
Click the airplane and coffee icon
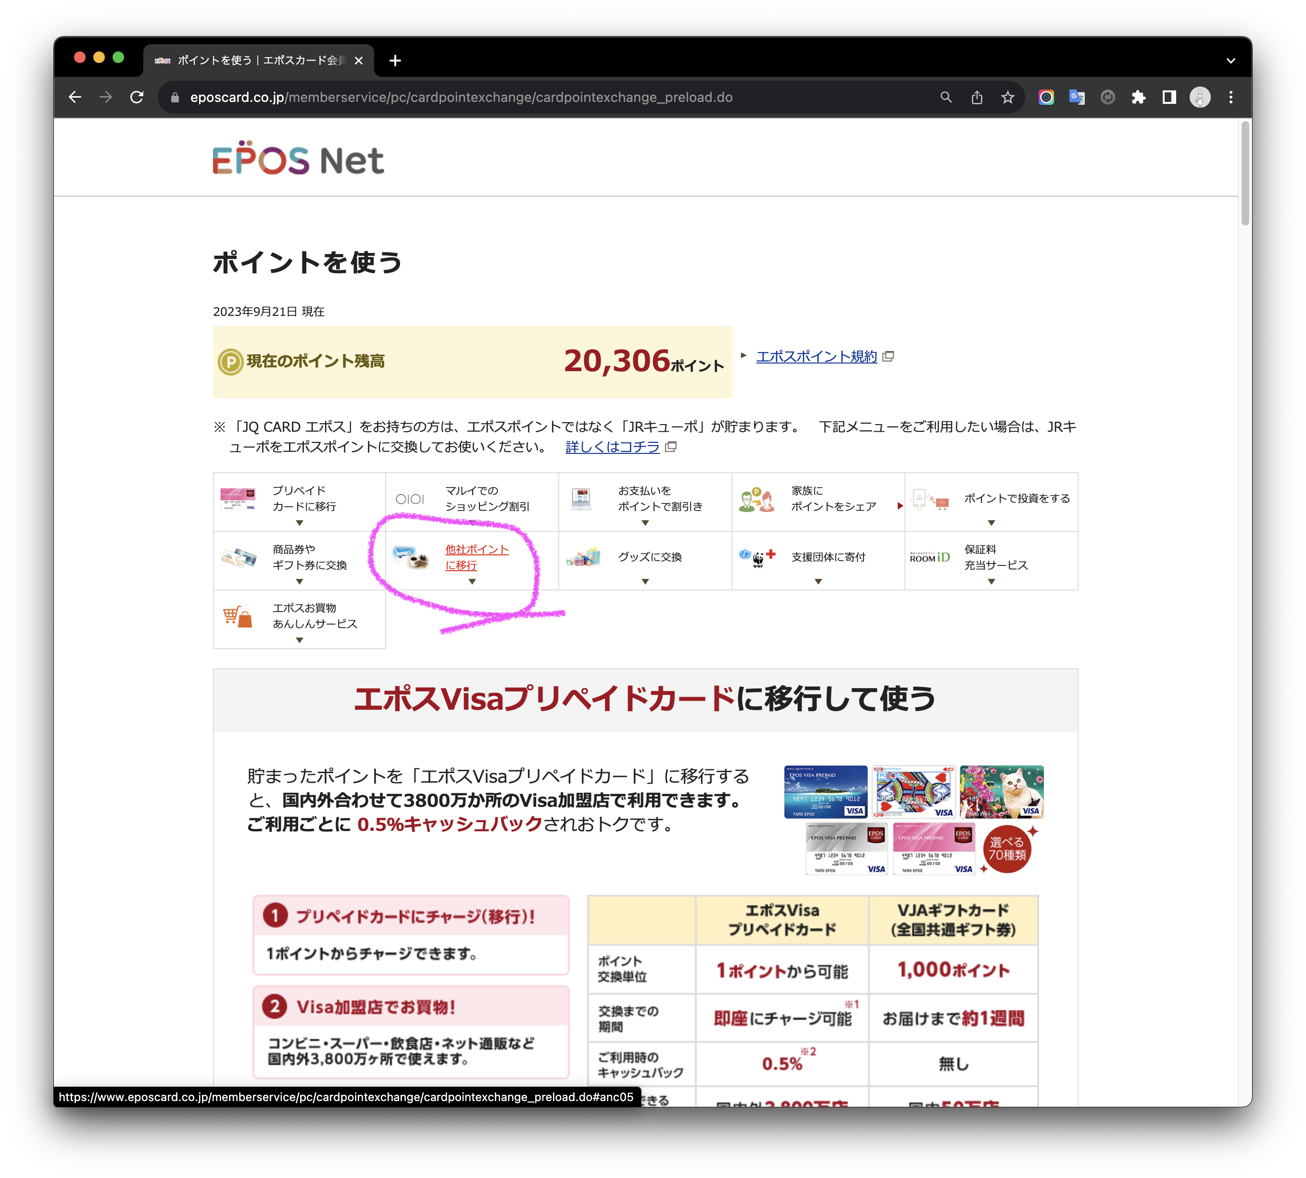pyautogui.click(x=411, y=557)
